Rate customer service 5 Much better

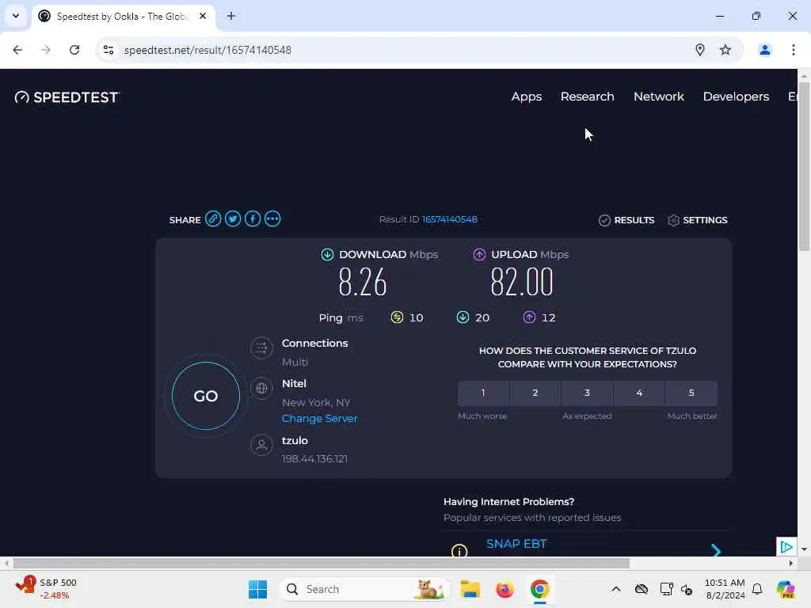[691, 393]
